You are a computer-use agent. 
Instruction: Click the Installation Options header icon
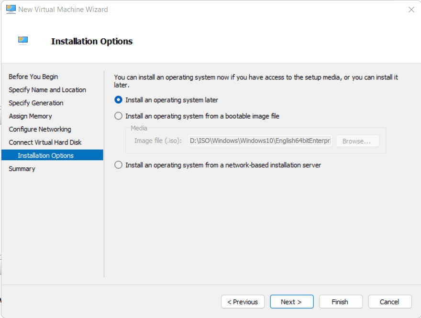point(22,41)
